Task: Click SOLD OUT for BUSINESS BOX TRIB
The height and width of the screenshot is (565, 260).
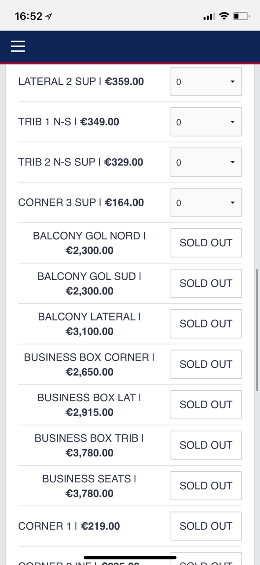Action: (206, 445)
